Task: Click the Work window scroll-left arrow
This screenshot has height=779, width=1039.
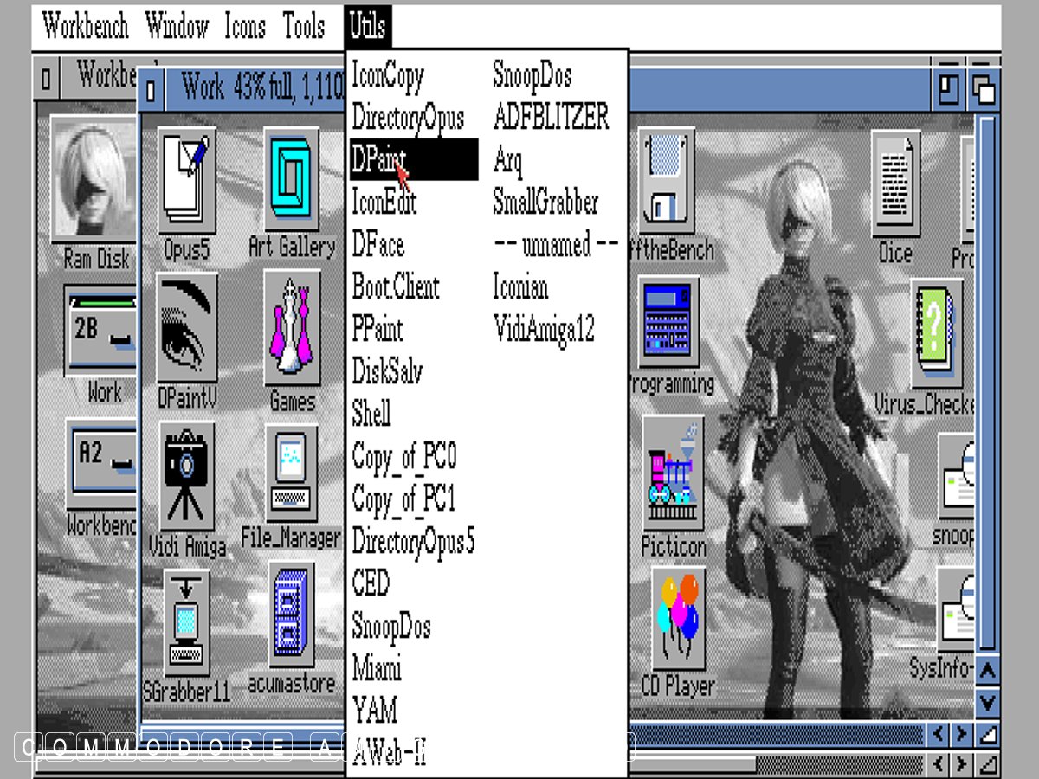Action: point(937,735)
